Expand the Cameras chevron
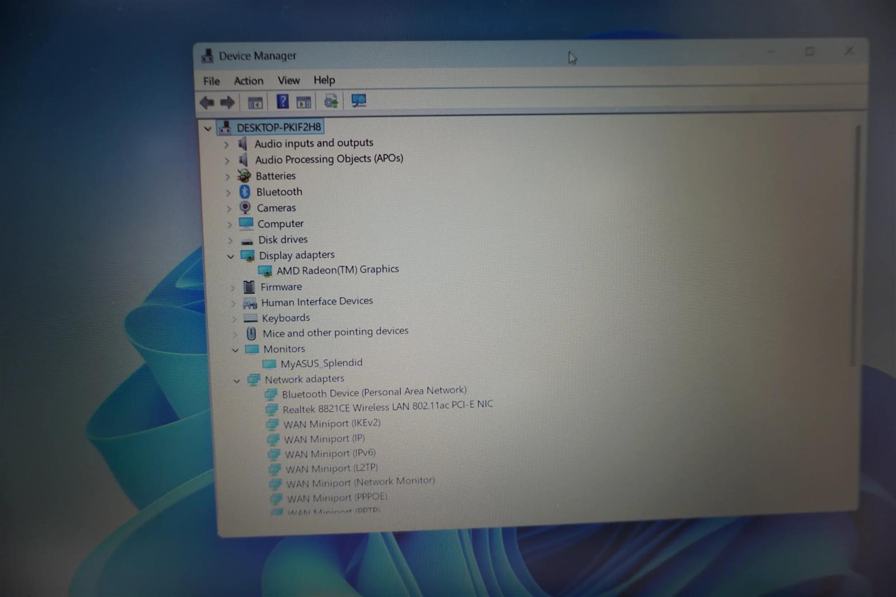The width and height of the screenshot is (896, 597). click(x=228, y=209)
